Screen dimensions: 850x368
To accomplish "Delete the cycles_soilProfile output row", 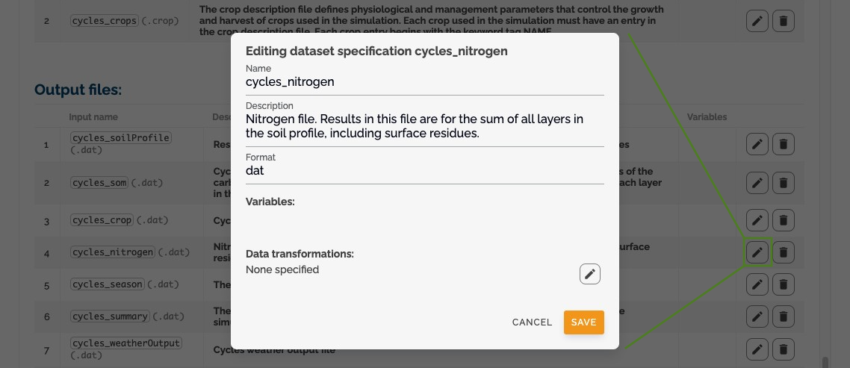I will [784, 144].
